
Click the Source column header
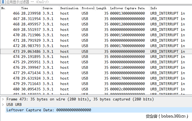tap(47, 8)
